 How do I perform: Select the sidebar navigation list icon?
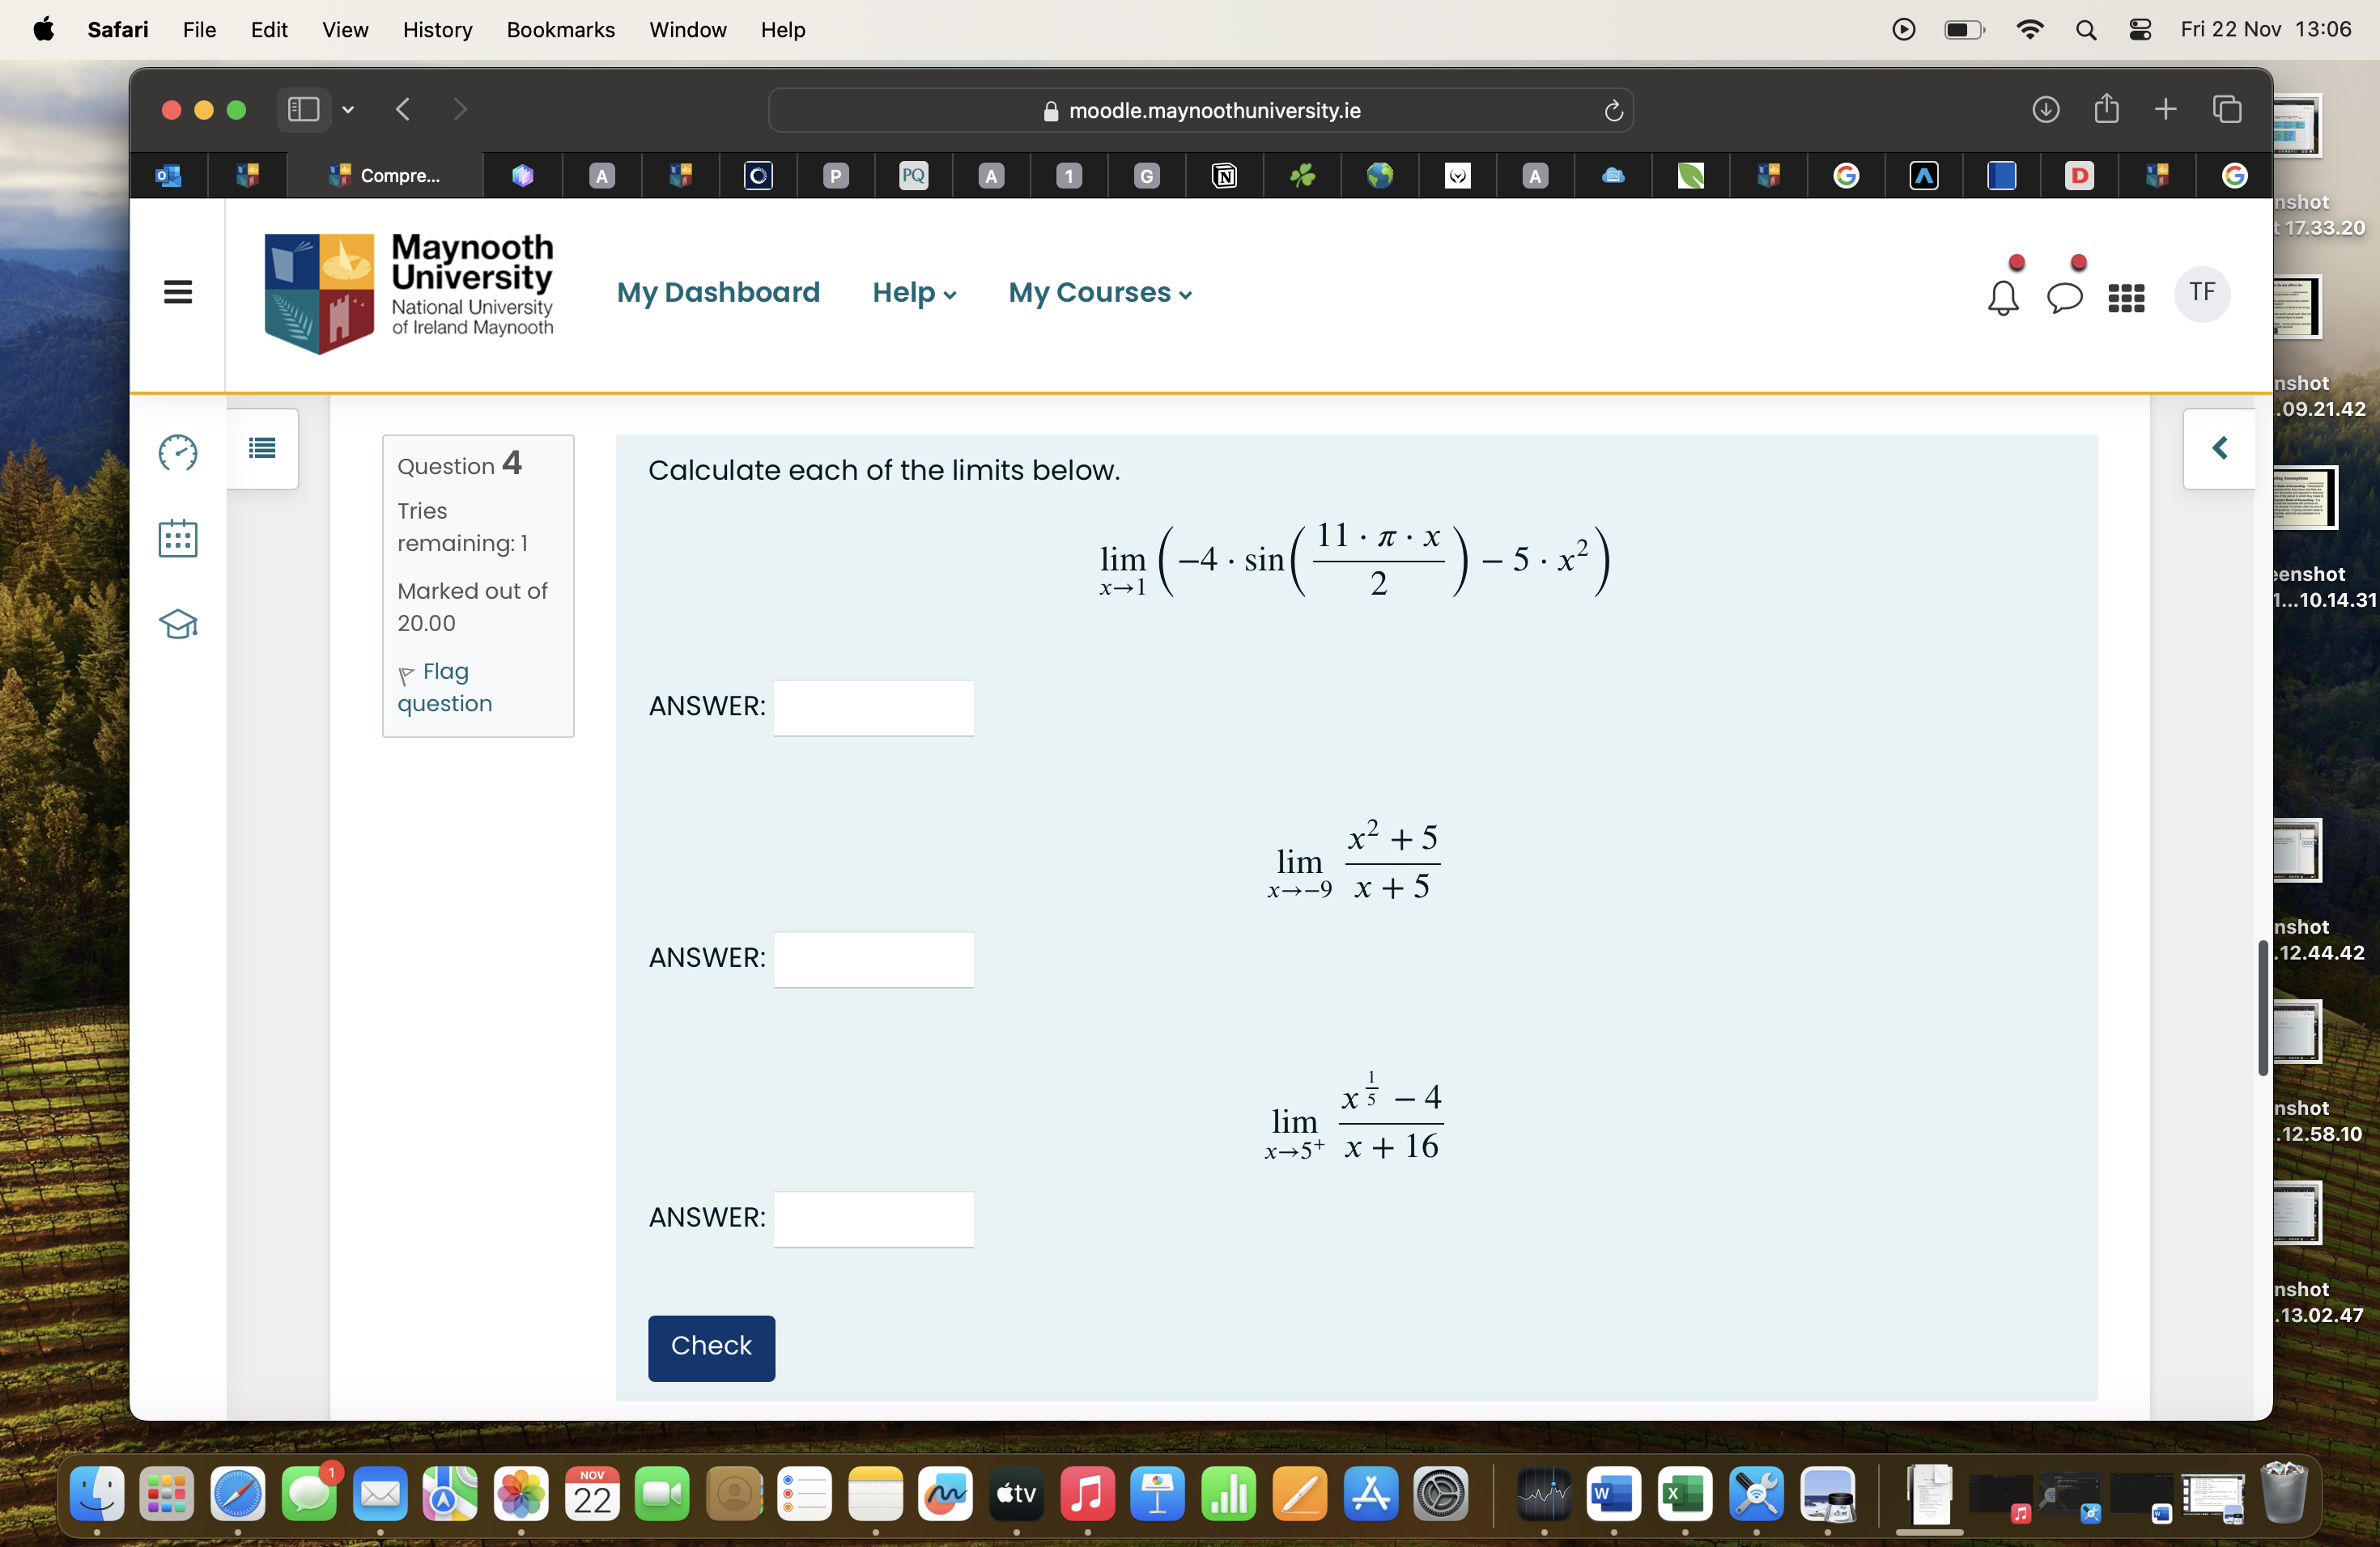[262, 447]
